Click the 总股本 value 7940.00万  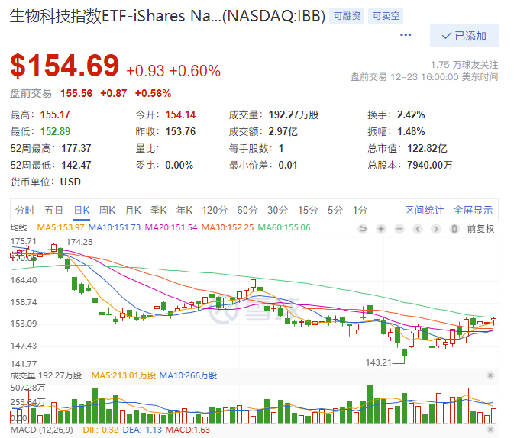[430, 165]
